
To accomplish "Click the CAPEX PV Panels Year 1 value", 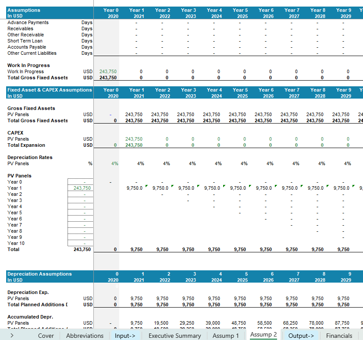I will coord(134,139).
